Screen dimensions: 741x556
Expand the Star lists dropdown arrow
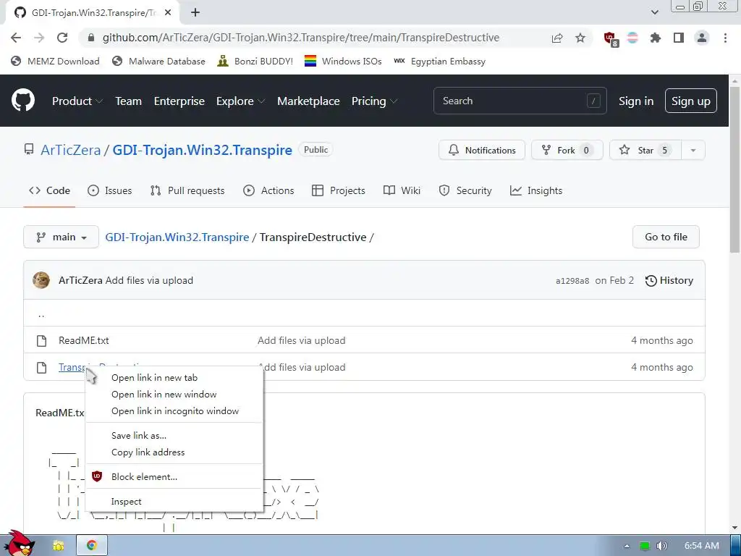[x=693, y=150]
